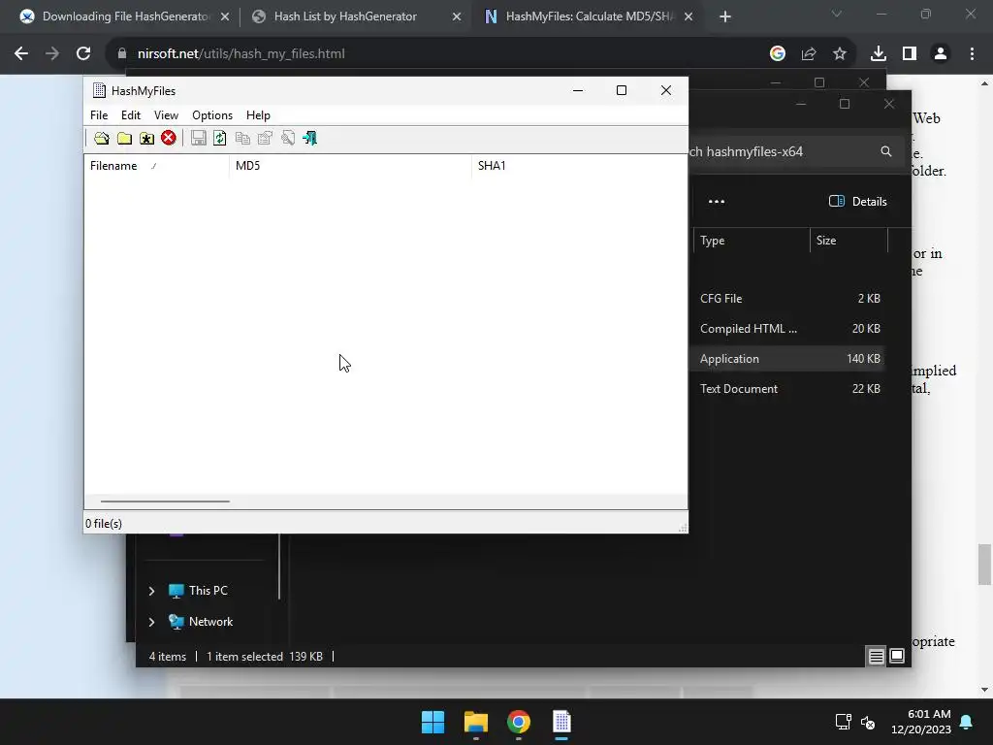Close the Hash List by HashGenerator tab
The image size is (993, 745).
click(457, 16)
